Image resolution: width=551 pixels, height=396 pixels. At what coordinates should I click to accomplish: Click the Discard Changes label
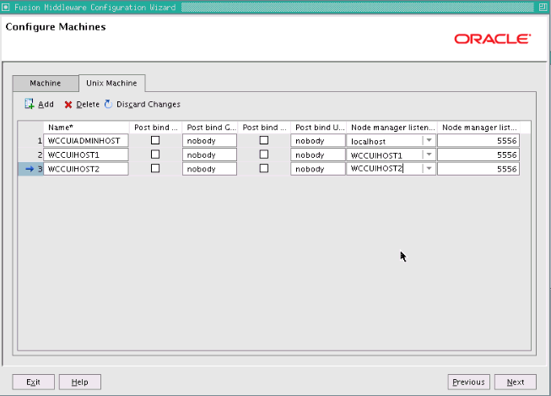coord(149,105)
